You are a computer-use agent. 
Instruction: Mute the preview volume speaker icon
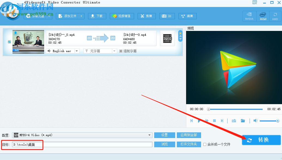pos(256,121)
